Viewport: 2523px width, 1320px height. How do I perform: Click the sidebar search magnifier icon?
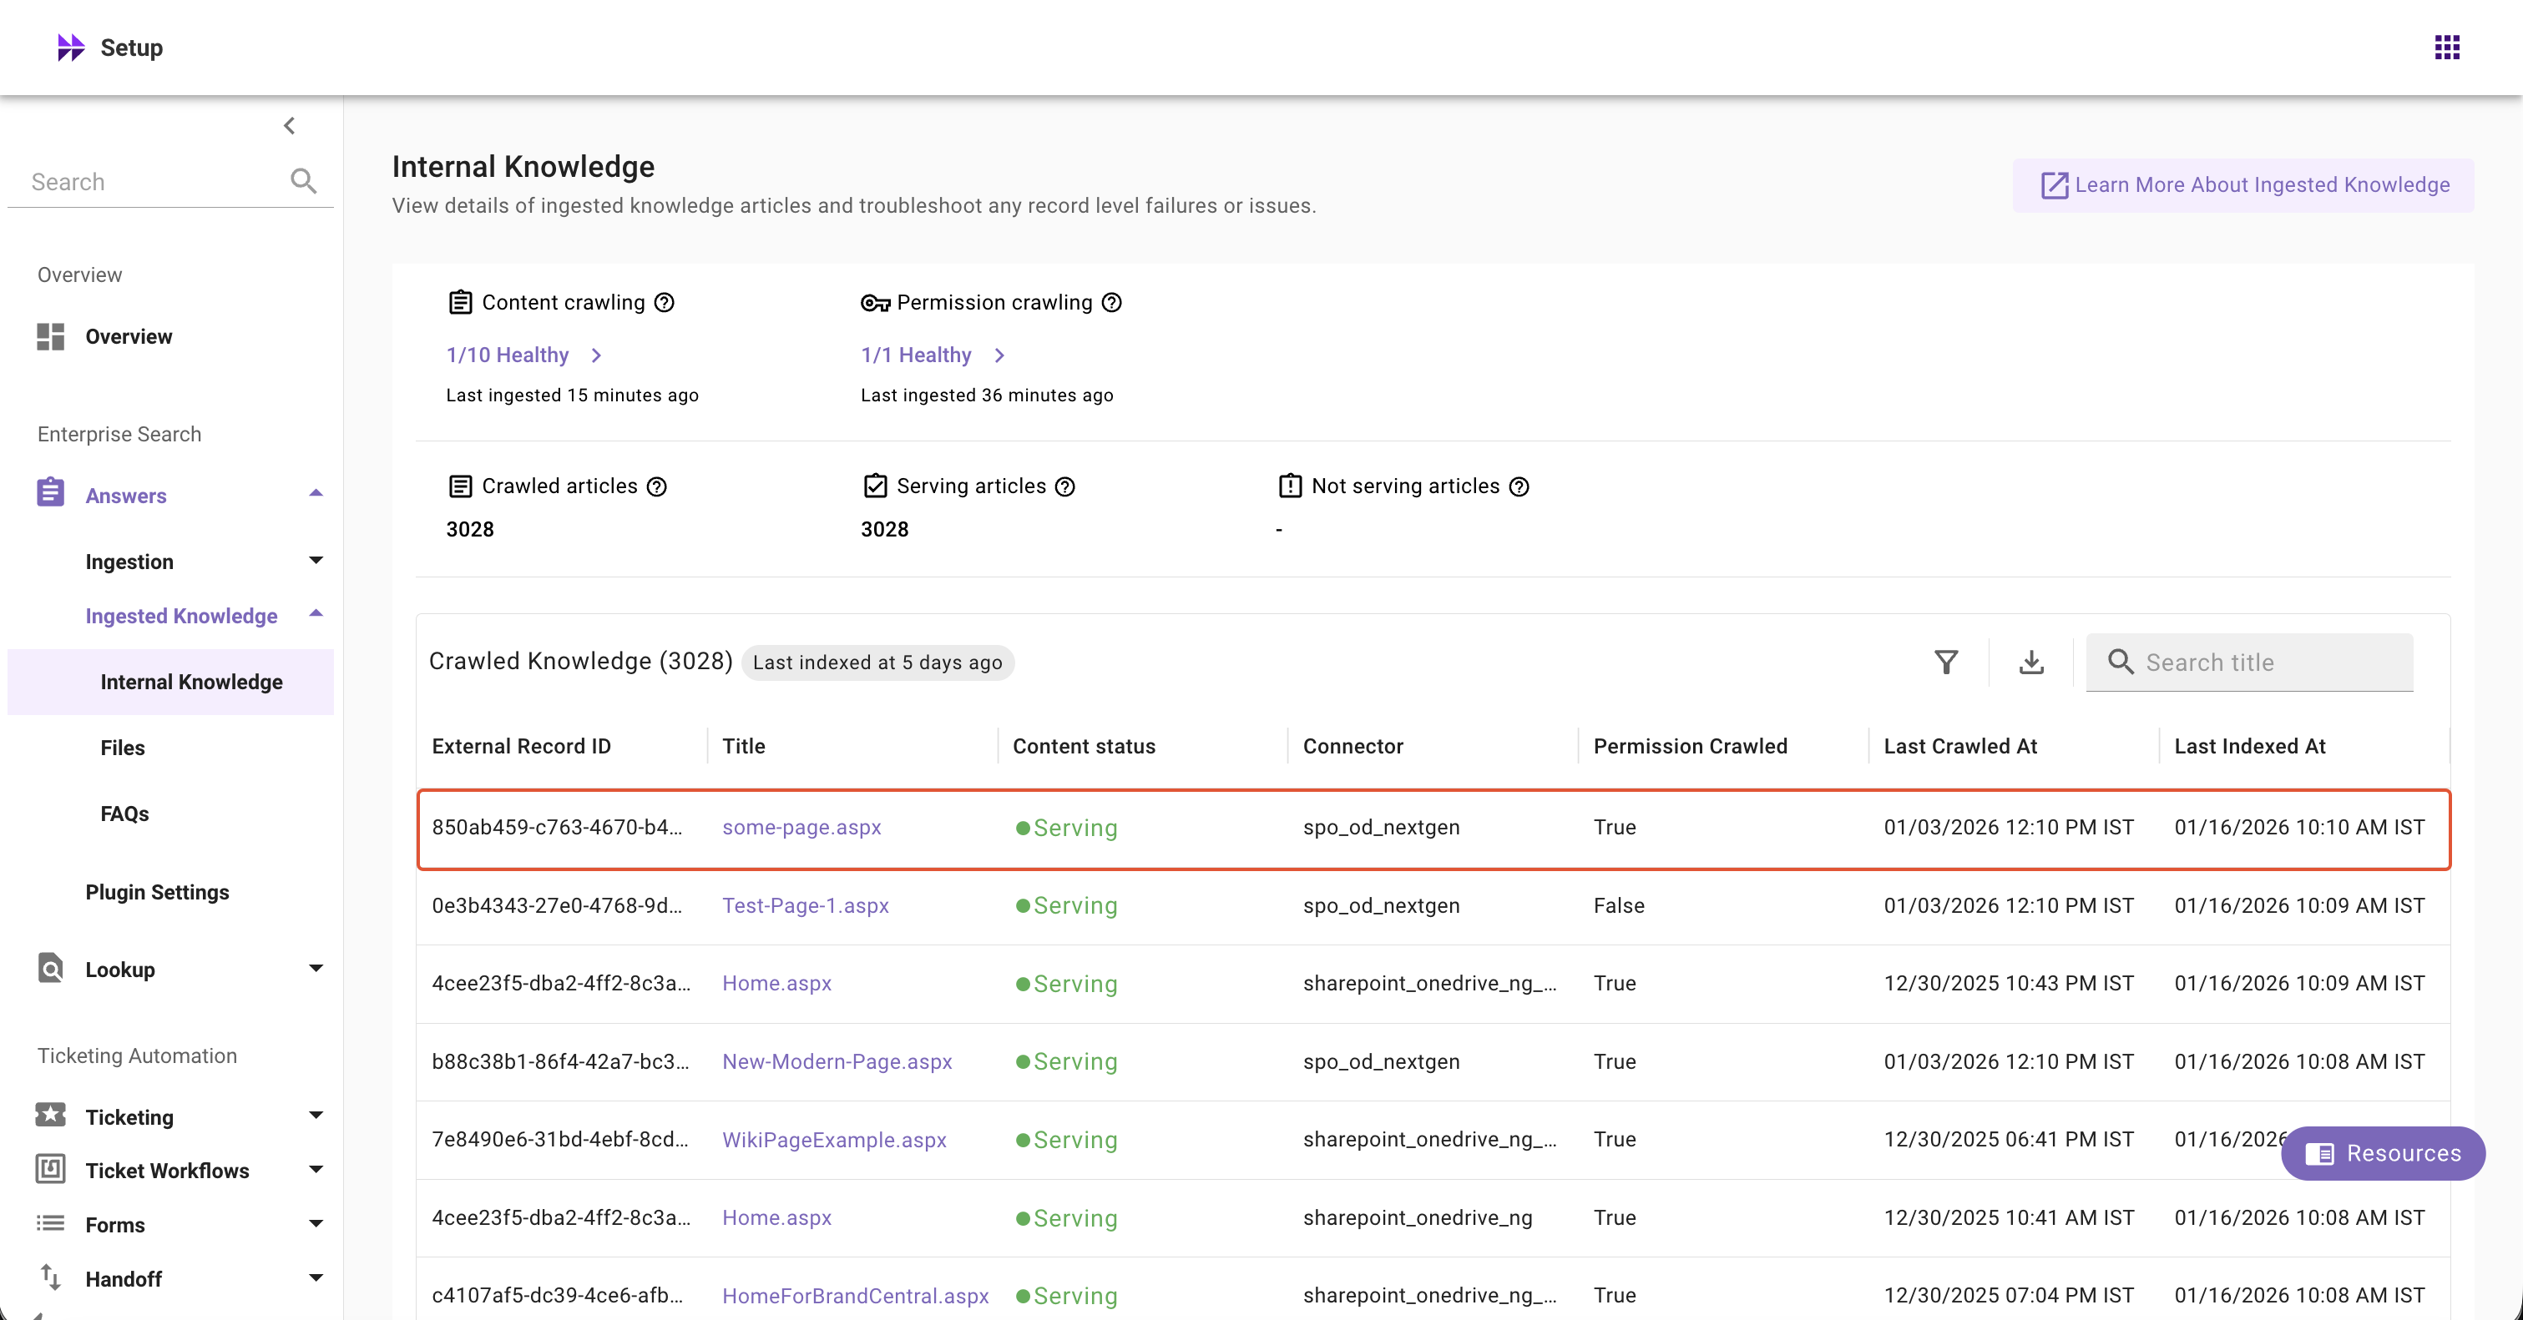point(302,181)
